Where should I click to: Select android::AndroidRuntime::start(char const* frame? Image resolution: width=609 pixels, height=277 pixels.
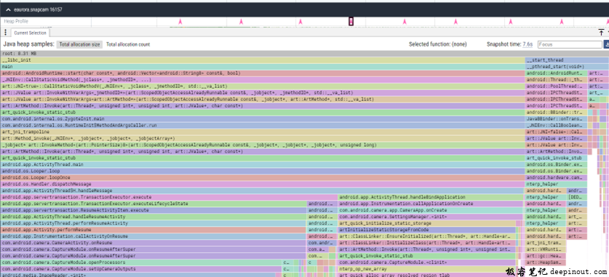tap(262, 73)
